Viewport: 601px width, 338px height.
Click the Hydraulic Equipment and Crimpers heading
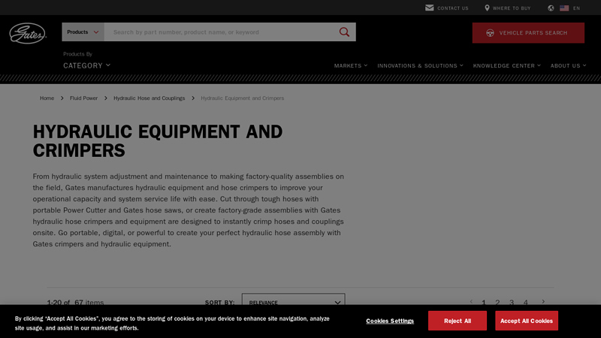point(158,141)
